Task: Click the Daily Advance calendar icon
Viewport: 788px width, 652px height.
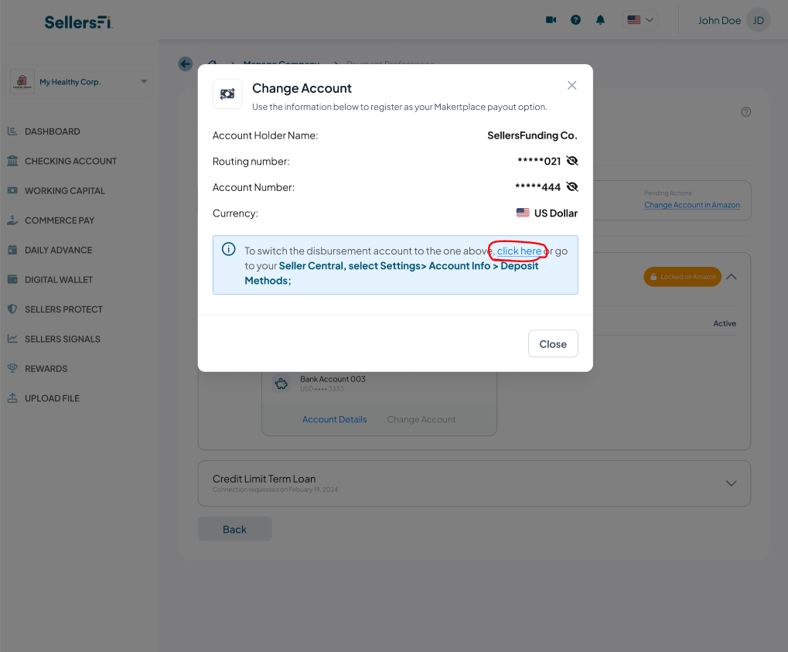Action: (12, 249)
